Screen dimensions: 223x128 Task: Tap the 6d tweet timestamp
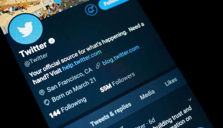152,121
